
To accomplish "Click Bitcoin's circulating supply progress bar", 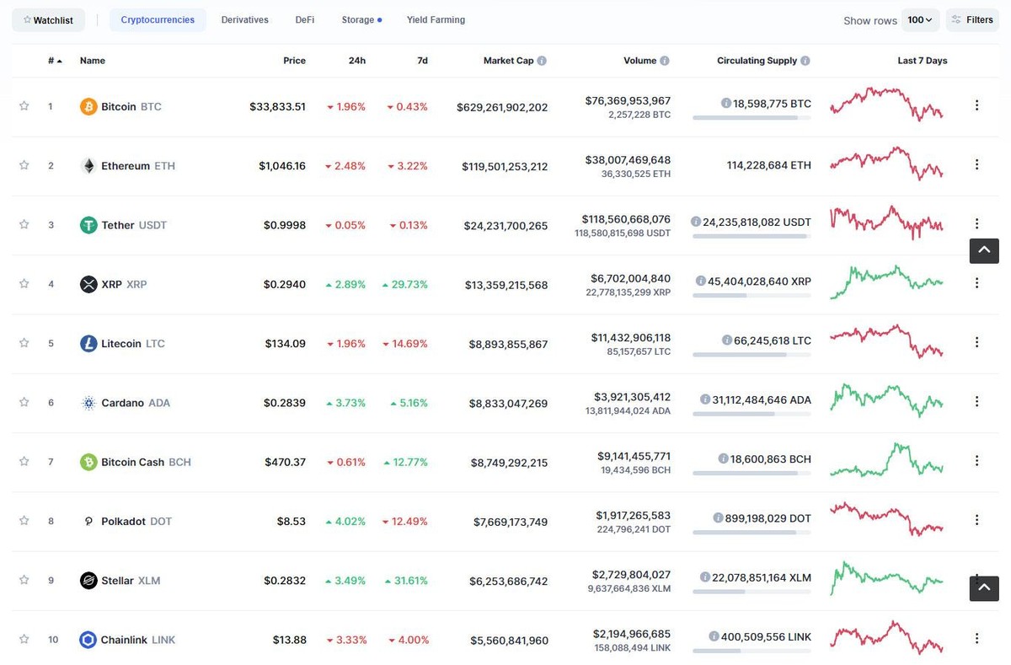I will click(x=752, y=117).
